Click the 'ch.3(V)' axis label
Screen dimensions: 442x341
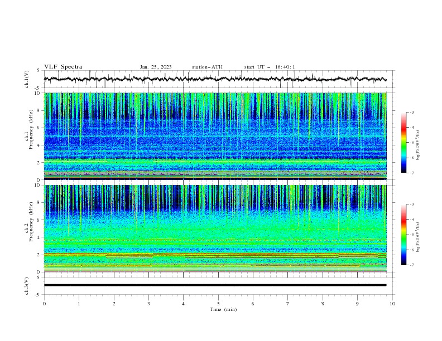(27, 286)
